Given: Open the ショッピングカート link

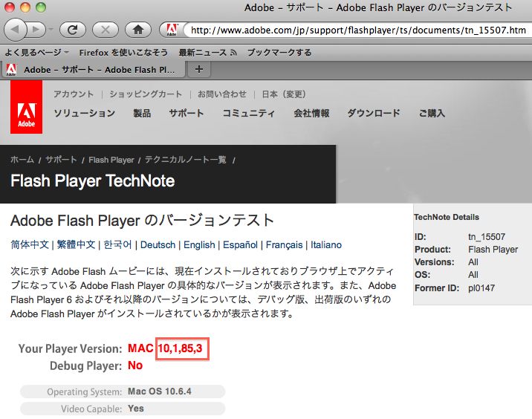Looking at the screenshot, I should pos(146,94).
